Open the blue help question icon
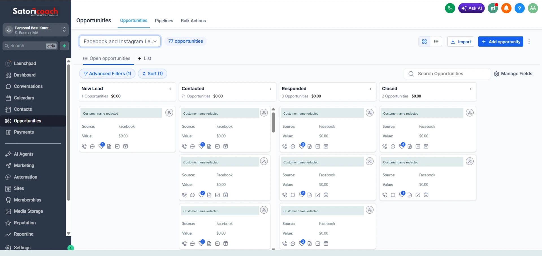Viewport: 542px width, 256px height. pos(519,8)
